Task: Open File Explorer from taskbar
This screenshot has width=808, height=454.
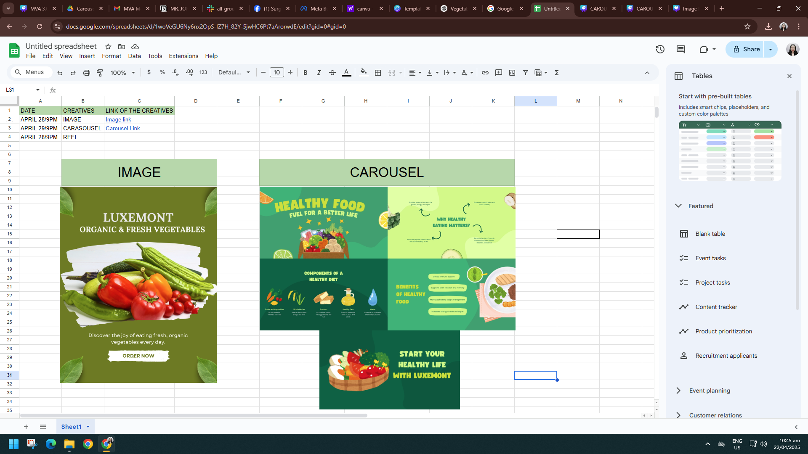Action: 69,444
